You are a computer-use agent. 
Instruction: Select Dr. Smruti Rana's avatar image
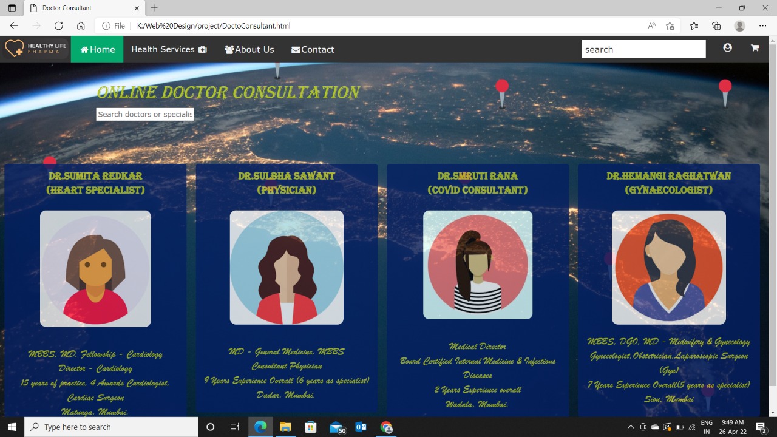478,265
